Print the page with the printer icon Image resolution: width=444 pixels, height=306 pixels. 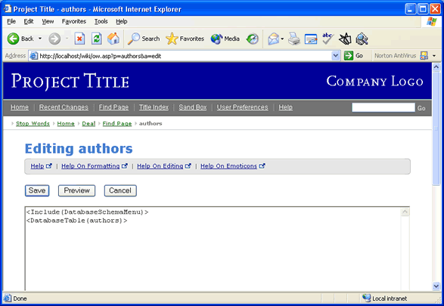point(294,39)
